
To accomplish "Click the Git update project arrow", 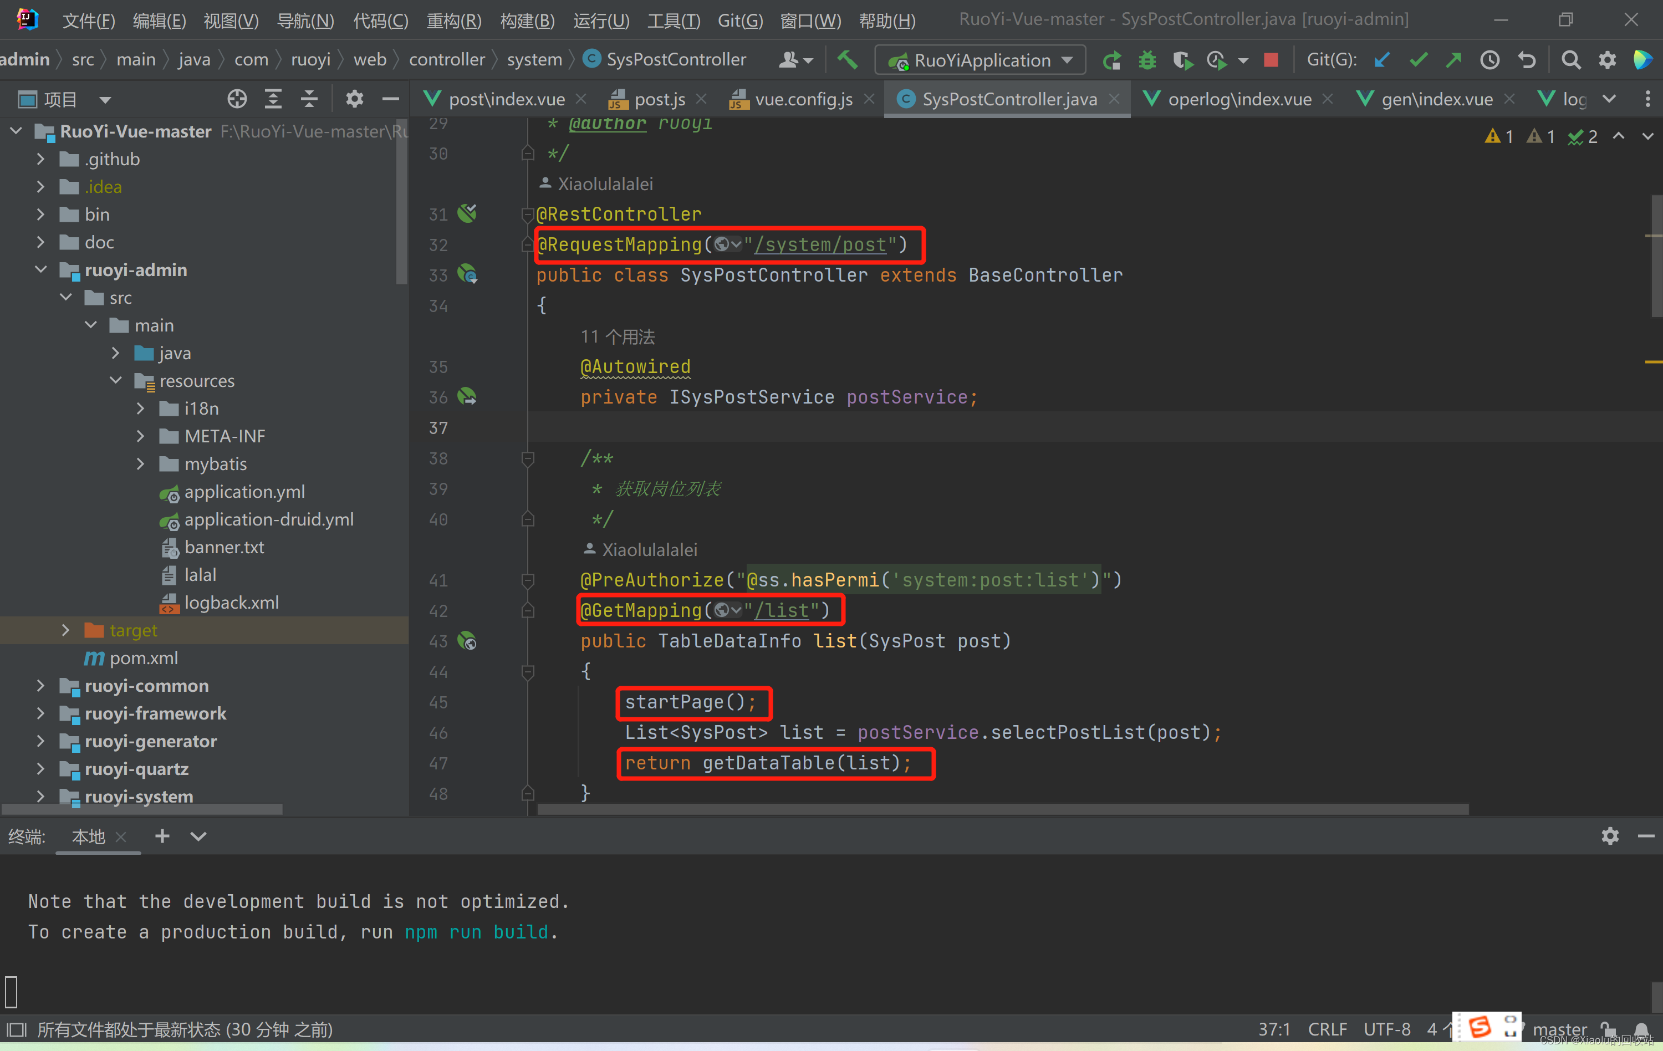I will (1381, 60).
